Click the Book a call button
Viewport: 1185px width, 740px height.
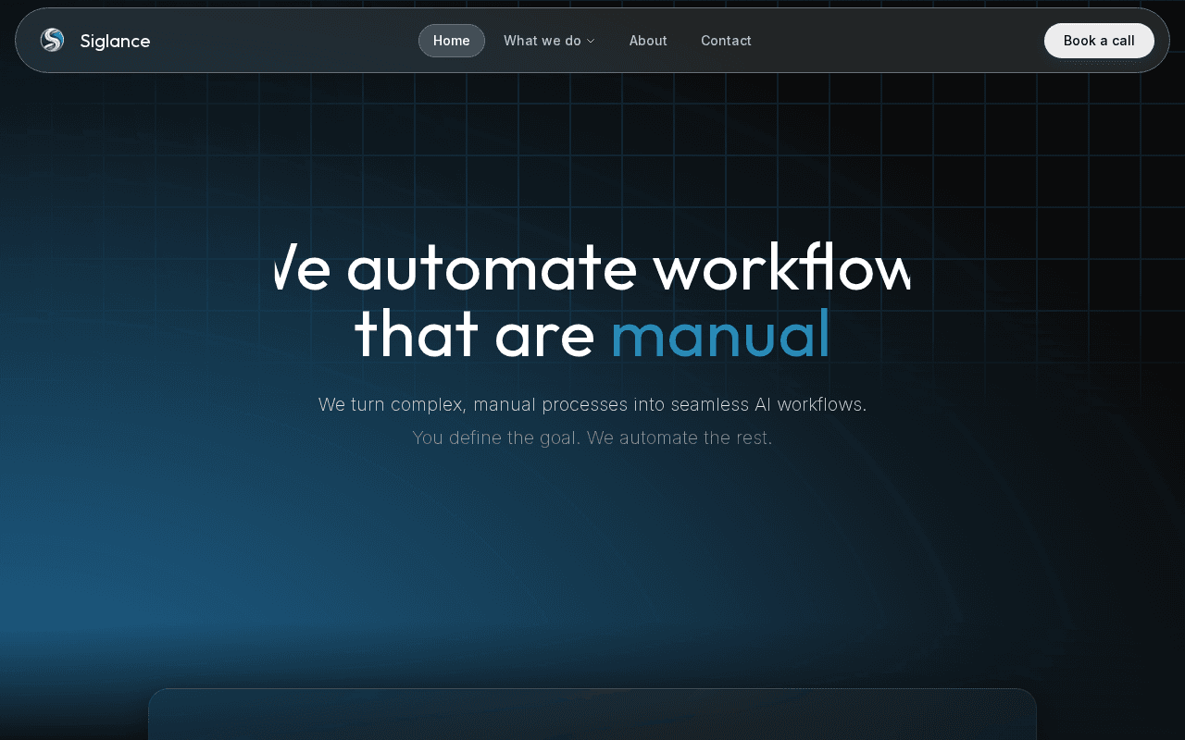[1099, 41]
